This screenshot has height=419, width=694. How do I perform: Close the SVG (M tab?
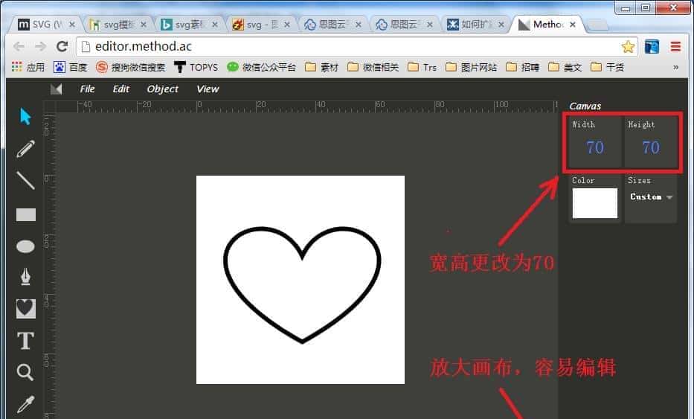pos(72,25)
